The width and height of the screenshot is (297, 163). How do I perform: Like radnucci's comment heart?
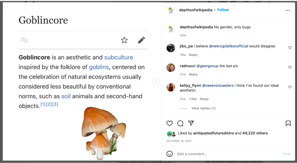[x=290, y=67]
